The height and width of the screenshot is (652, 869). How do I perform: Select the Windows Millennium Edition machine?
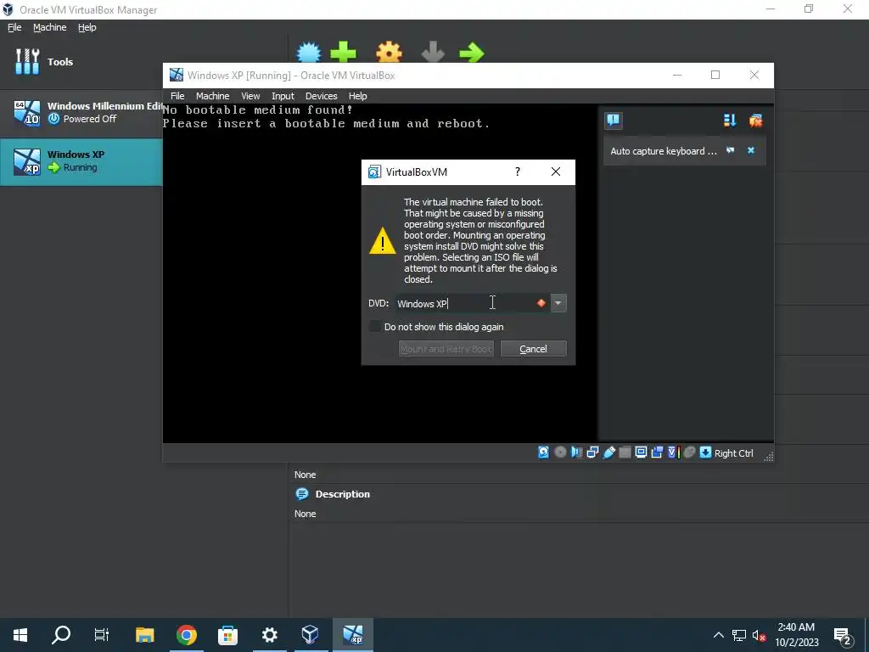[x=81, y=113]
